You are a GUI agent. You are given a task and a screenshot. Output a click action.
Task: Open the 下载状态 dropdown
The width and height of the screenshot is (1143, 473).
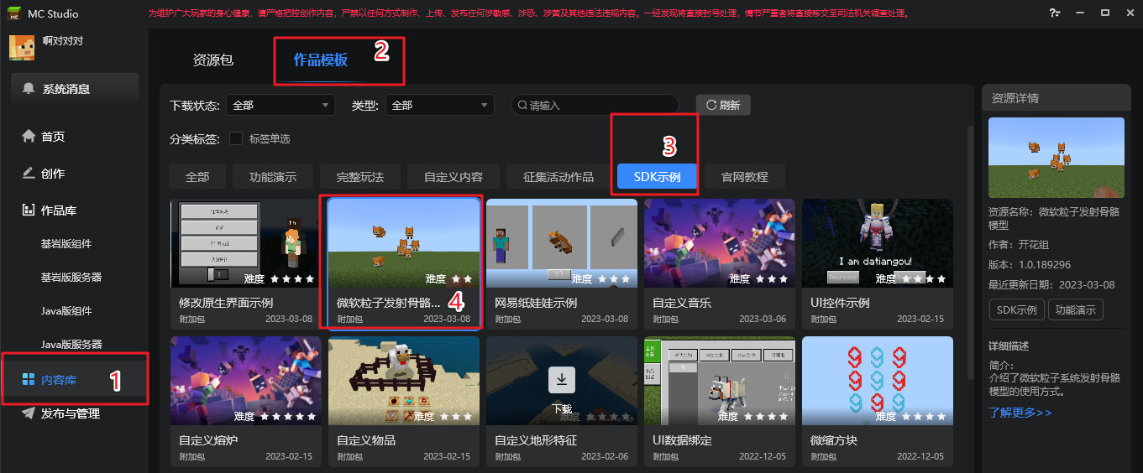281,106
